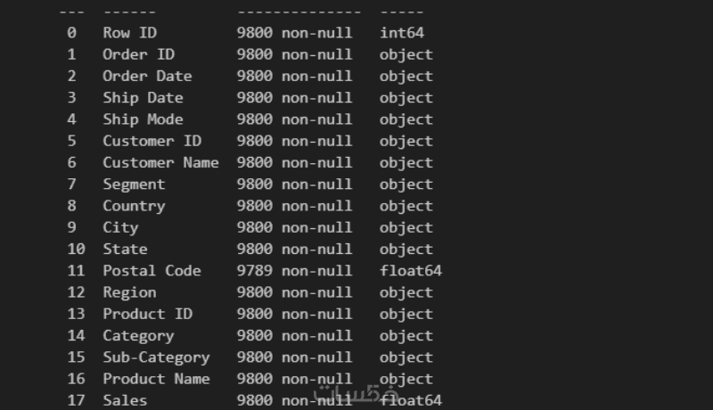
Task: Click the 'Order Date' column name
Action: coord(147,76)
